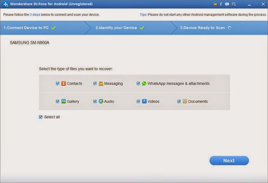Open the feedback chat bubble icon
The height and width of the screenshot is (183, 268).
point(227,4)
